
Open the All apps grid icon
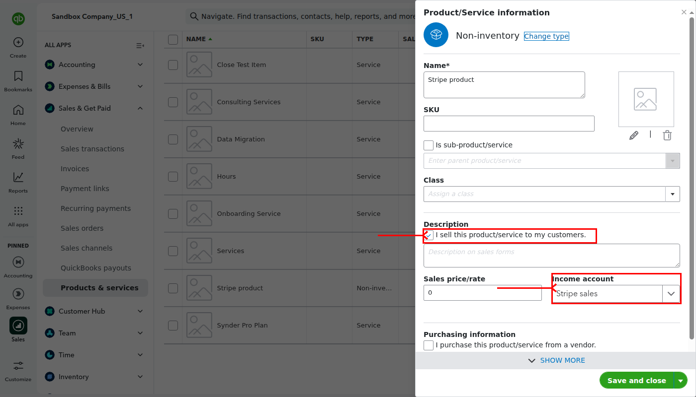click(18, 211)
